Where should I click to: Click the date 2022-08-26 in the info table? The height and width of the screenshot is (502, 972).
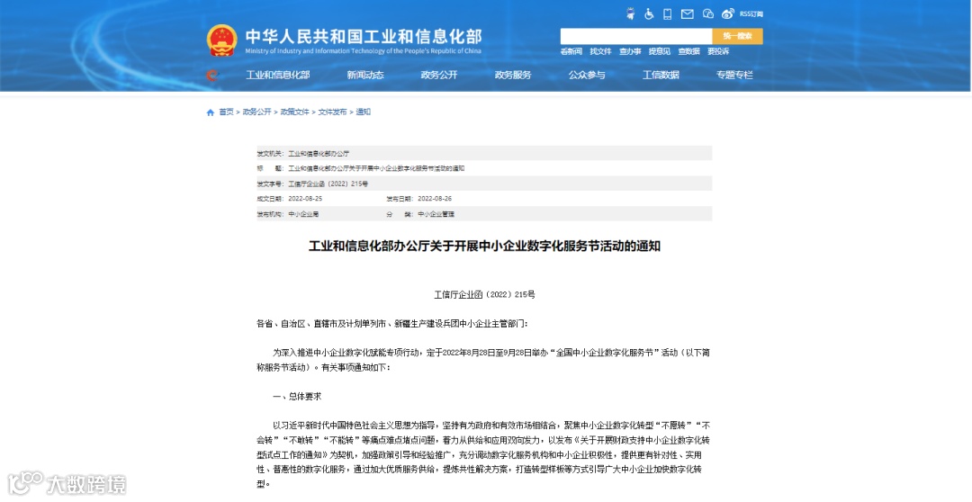tap(435, 199)
